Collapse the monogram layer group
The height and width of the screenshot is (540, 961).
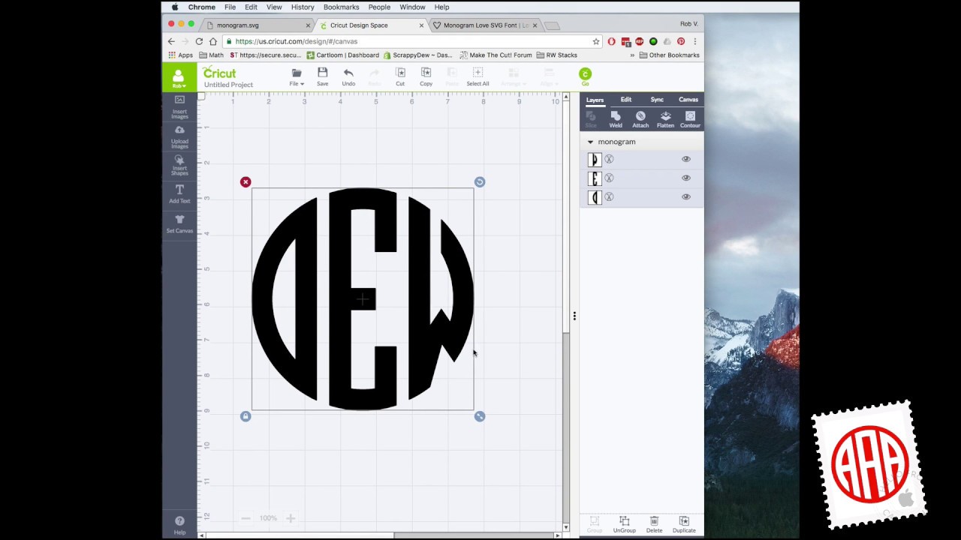(590, 142)
